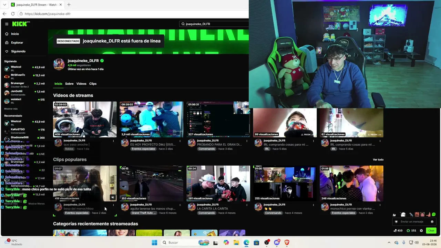Open all popular clips via Ver todo
Screen dimensions: 441x248
378,159
